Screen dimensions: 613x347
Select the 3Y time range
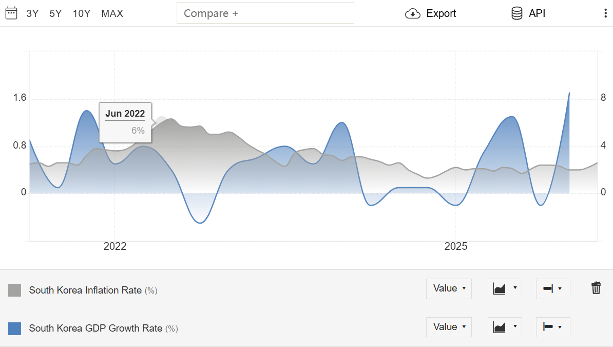32,13
